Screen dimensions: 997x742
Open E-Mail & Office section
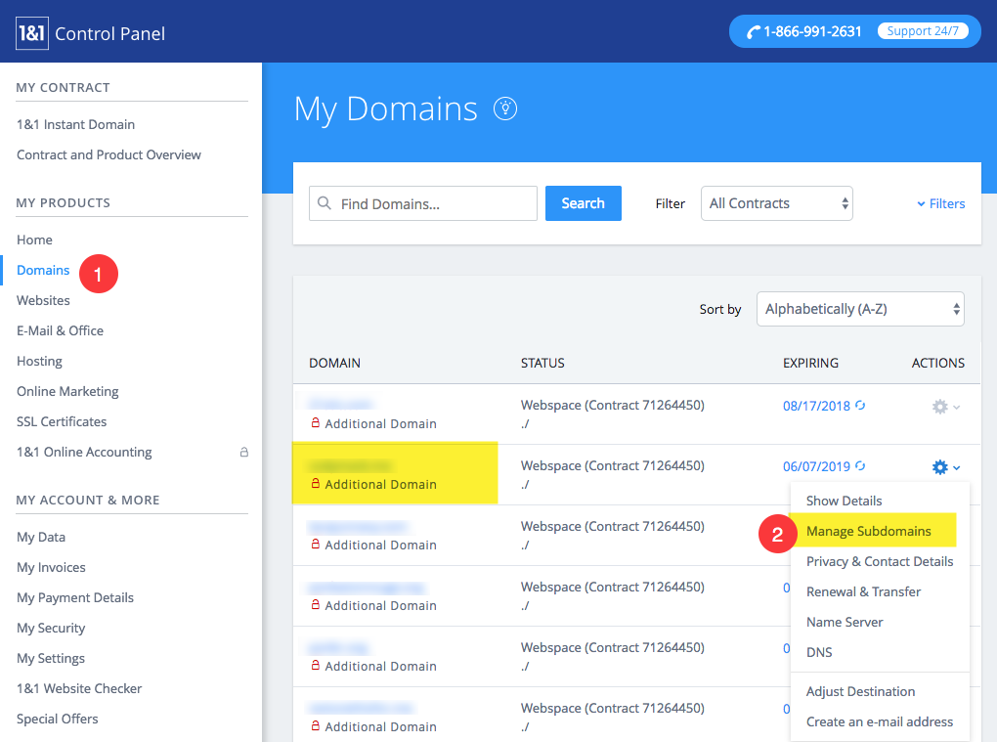60,330
